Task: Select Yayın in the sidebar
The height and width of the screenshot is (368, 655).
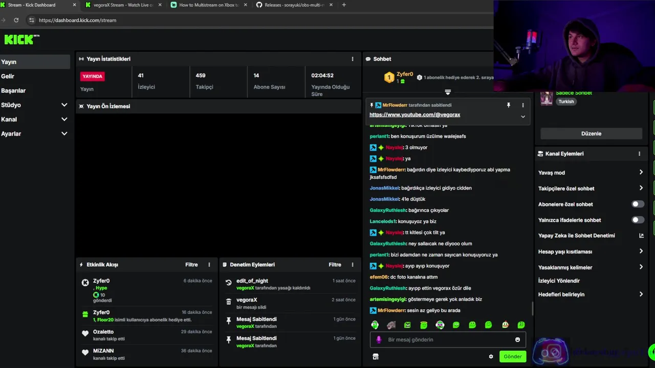Action: [x=35, y=62]
